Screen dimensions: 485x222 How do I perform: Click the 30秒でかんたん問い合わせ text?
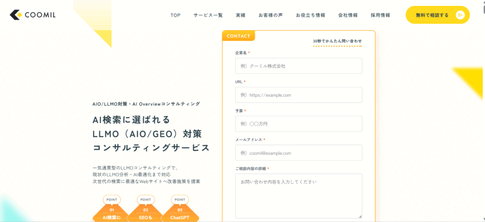pyautogui.click(x=337, y=41)
